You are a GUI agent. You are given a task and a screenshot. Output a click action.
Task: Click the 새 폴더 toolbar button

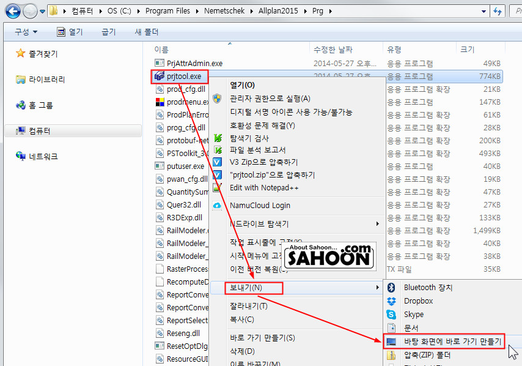147,32
